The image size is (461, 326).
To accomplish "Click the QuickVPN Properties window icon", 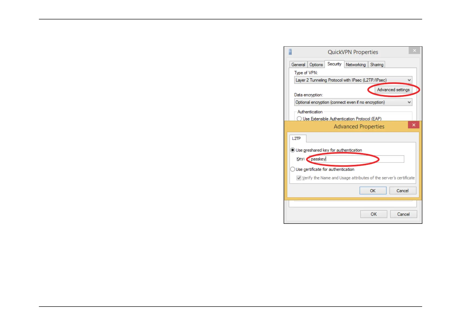I will pos(290,52).
